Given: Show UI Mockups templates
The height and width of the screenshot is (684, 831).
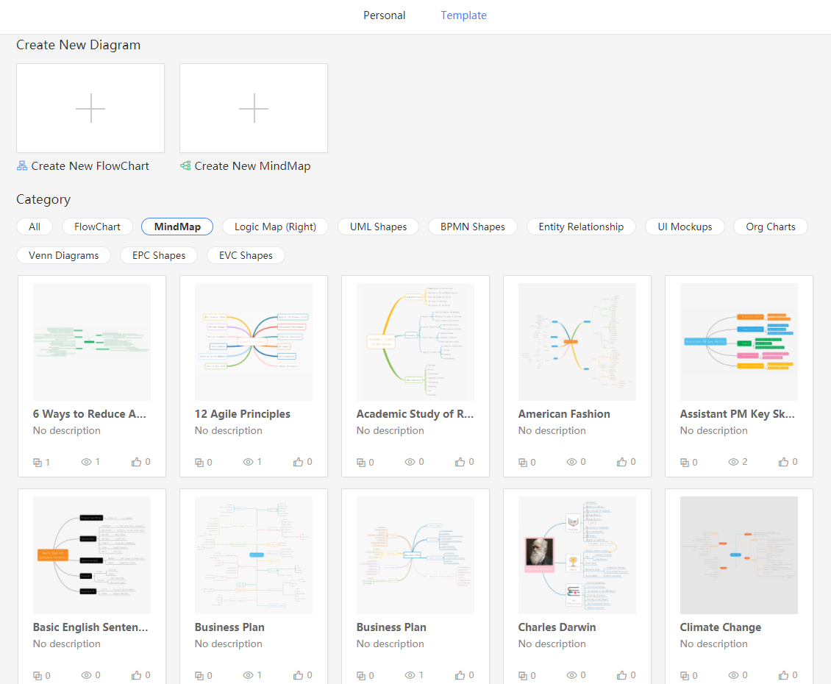Looking at the screenshot, I should coord(685,227).
